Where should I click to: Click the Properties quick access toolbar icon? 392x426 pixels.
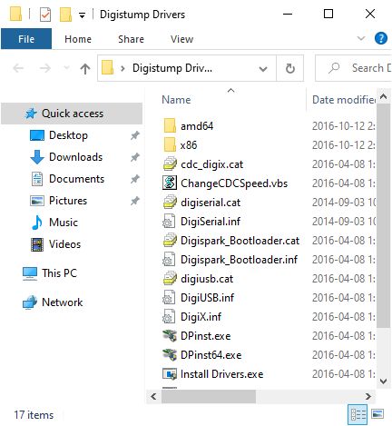pyautogui.click(x=45, y=15)
